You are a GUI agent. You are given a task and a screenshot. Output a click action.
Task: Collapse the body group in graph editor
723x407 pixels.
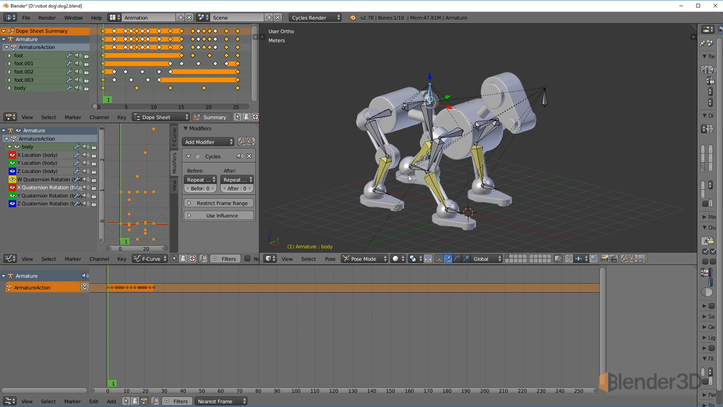pyautogui.click(x=10, y=147)
